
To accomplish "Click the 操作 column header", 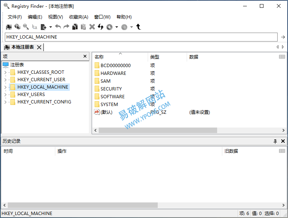I will (139, 151).
